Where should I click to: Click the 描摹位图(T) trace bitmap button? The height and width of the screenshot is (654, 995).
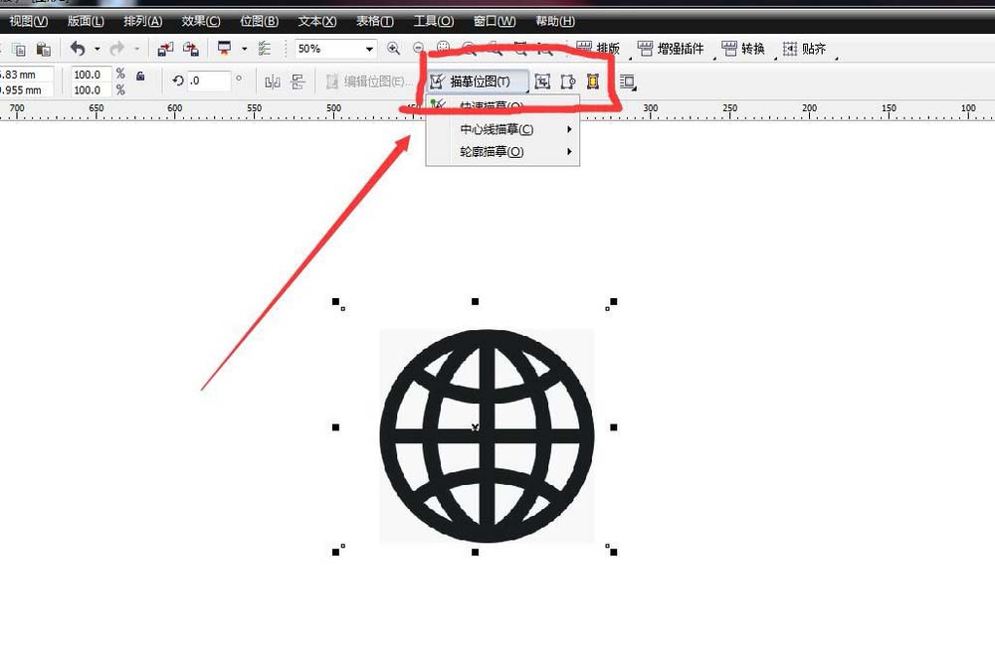(478, 82)
